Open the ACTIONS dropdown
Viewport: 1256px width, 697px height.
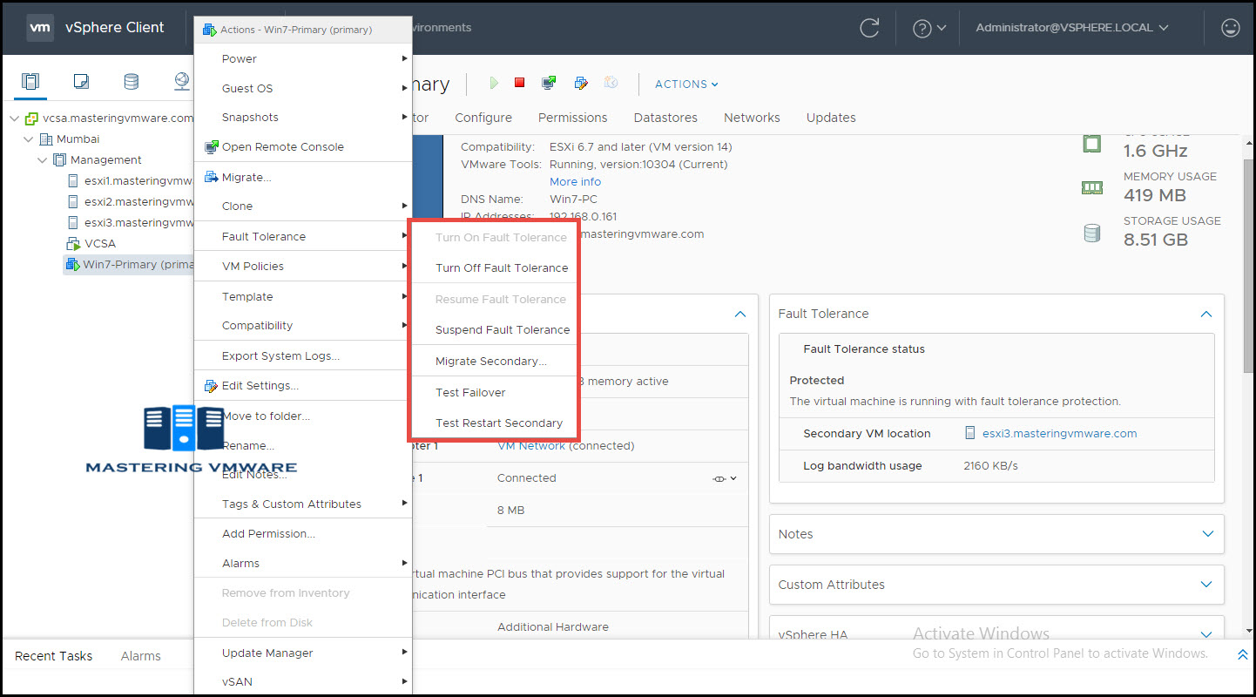tap(686, 85)
